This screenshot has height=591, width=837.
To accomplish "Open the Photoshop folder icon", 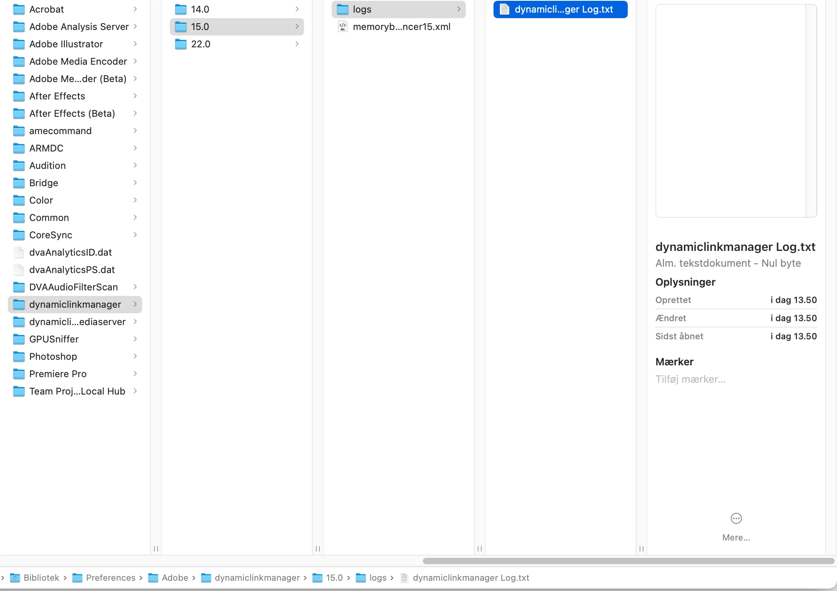I will (x=19, y=357).
